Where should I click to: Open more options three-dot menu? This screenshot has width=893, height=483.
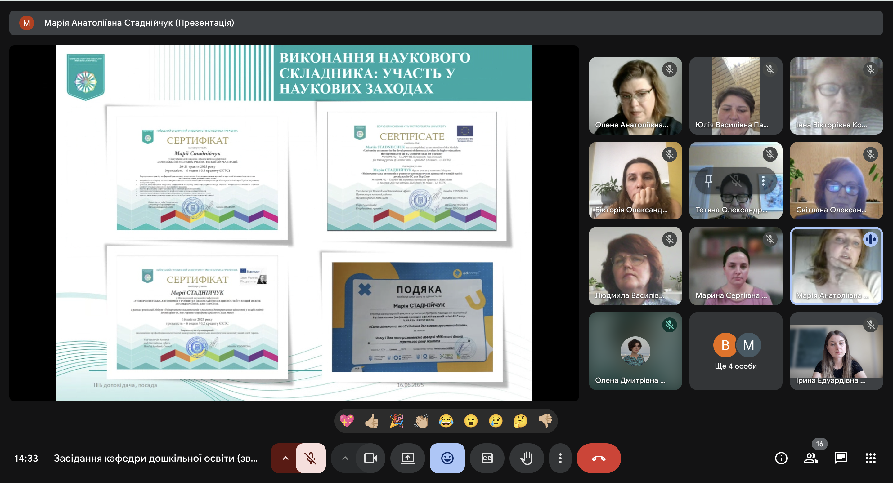tap(560, 458)
